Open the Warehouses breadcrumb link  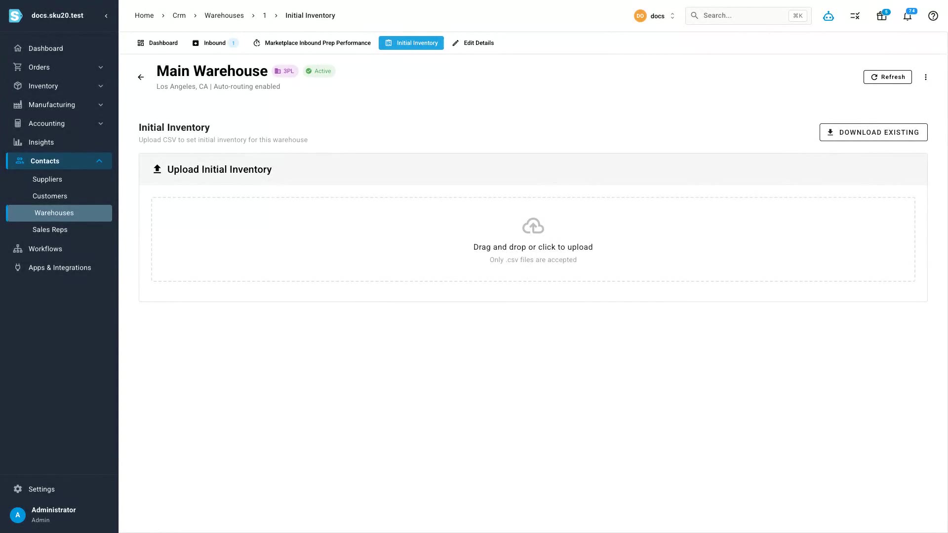coord(224,16)
